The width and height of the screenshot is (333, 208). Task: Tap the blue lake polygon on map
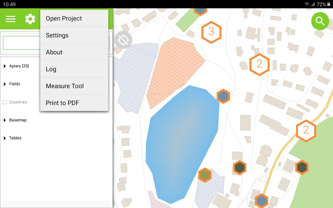point(182,143)
